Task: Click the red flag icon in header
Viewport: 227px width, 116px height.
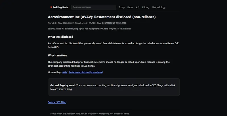Action: click(51, 7)
